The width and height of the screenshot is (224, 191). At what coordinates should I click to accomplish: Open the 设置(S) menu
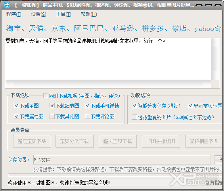tap(38, 14)
